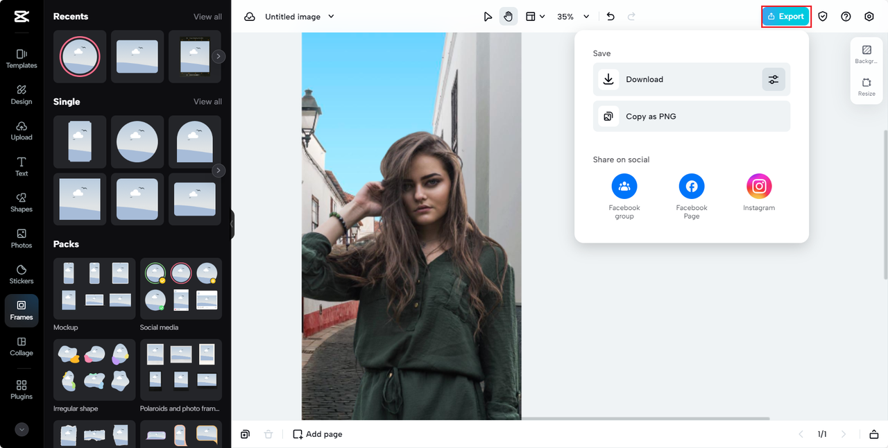Image resolution: width=888 pixels, height=448 pixels.
Task: Open the Social media frame pack
Action: (x=181, y=288)
